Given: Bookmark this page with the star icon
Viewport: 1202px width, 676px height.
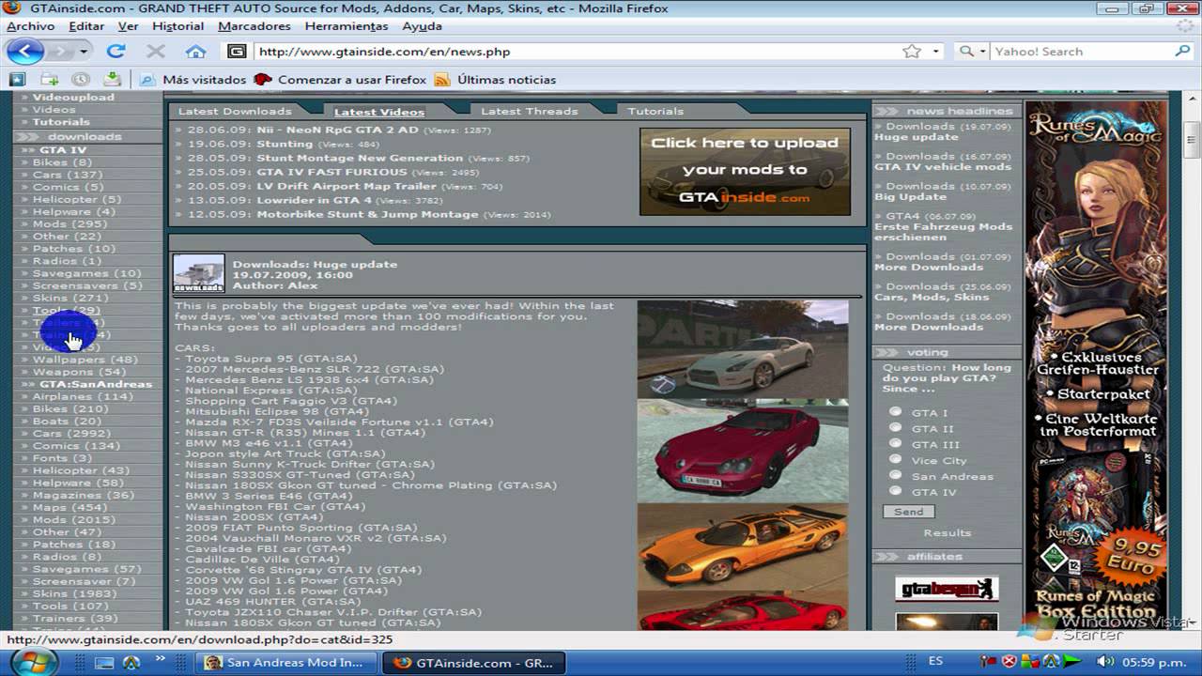Looking at the screenshot, I should [911, 52].
